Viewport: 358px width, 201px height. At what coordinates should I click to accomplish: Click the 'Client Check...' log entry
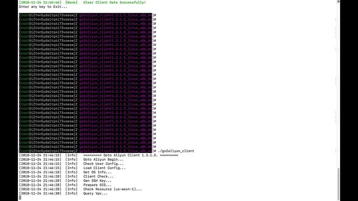pos(98,176)
